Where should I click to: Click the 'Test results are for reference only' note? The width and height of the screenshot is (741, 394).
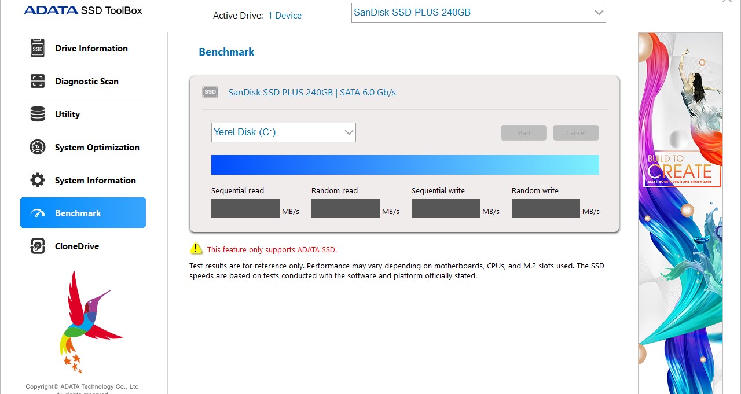(x=397, y=271)
